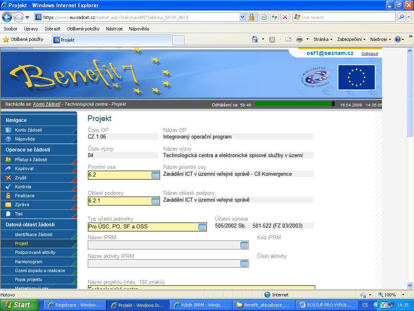Click Tisk in the sidebar

[x=39, y=214]
